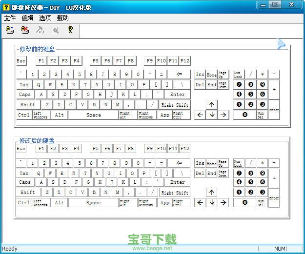Select right arrow key on 修改后 keyboard
The width and height of the screenshot is (305, 254).
pos(224,202)
